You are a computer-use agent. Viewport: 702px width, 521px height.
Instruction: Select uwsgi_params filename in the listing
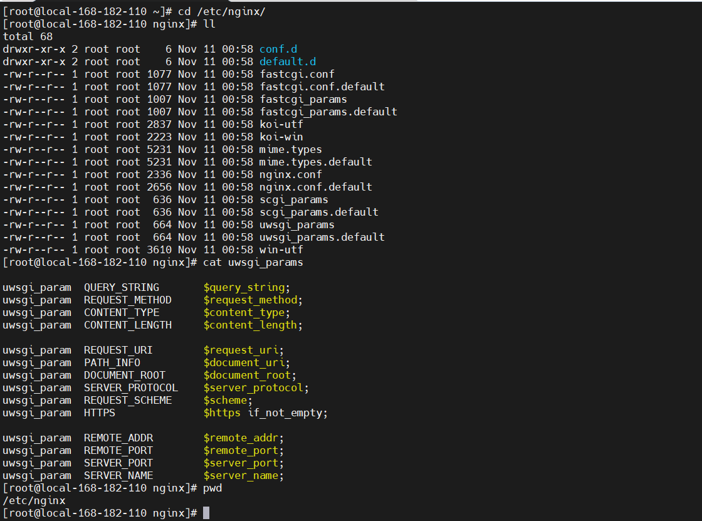point(297,225)
